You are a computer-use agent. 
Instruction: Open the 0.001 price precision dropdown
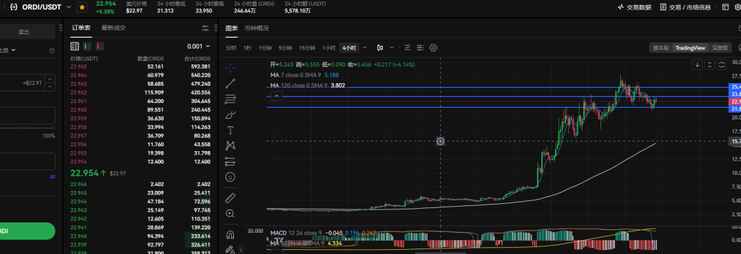click(198, 47)
